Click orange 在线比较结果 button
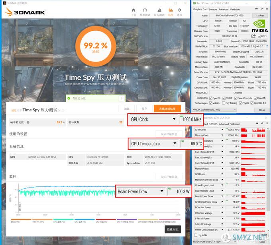271x245 pixels. (167, 109)
